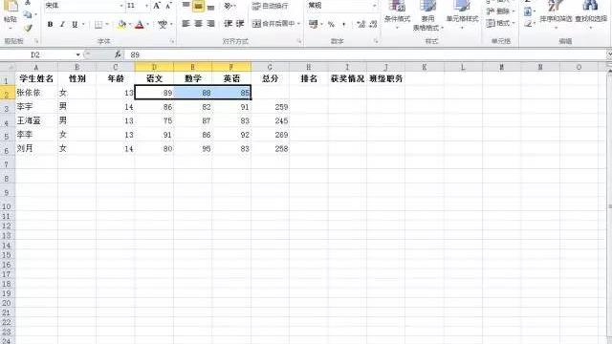Click the Increase Indent icon
Screen dimensions: 612x344
point(240,24)
